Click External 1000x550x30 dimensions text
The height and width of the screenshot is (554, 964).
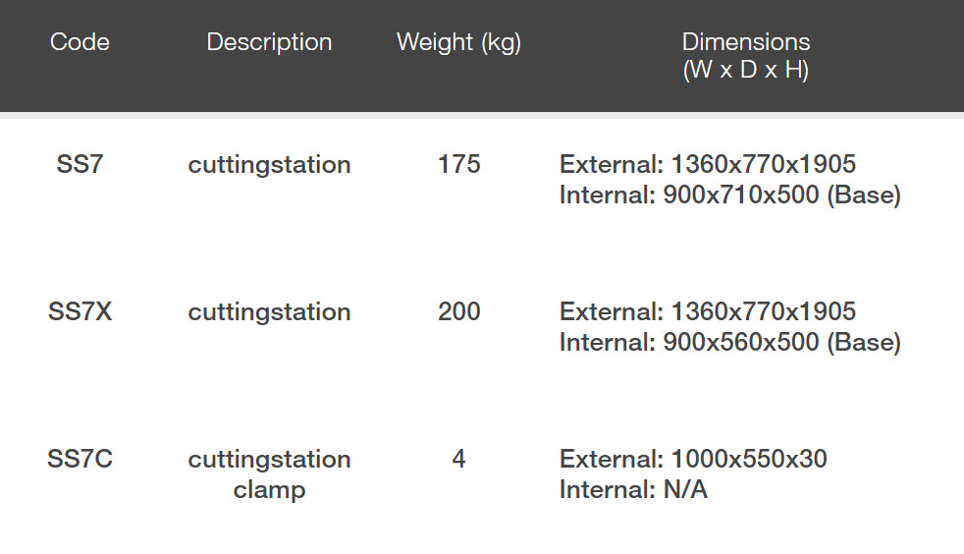coord(693,459)
